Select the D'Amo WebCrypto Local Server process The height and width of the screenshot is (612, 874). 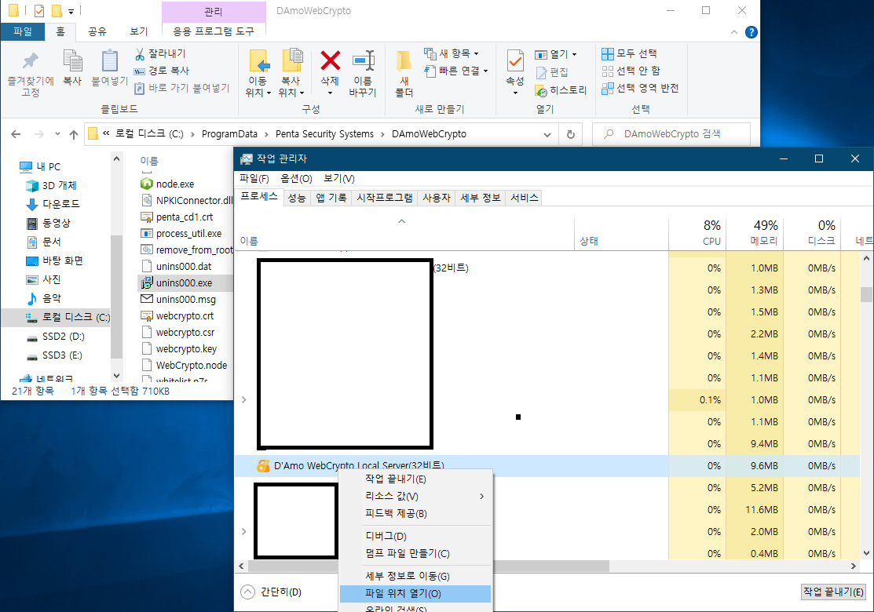(x=452, y=465)
